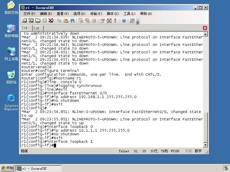230x172 pixels.
Task: Open the 帮助(H) menu
Action: click(146, 14)
